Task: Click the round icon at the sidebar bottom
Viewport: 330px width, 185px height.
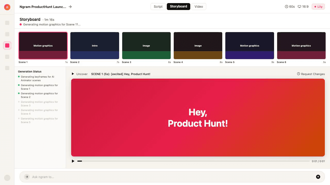Action: [x=7, y=178]
